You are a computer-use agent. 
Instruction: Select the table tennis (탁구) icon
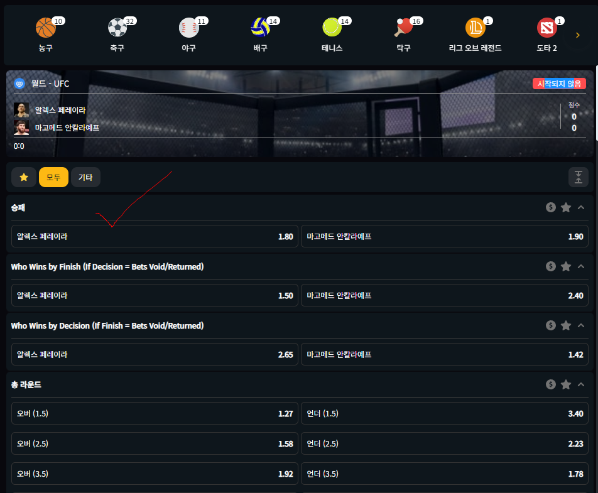tap(403, 28)
